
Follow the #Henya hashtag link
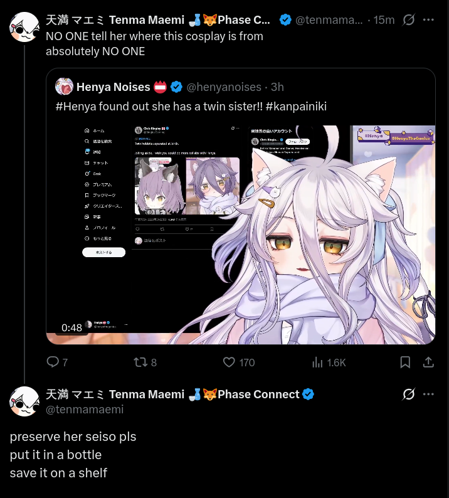click(76, 107)
